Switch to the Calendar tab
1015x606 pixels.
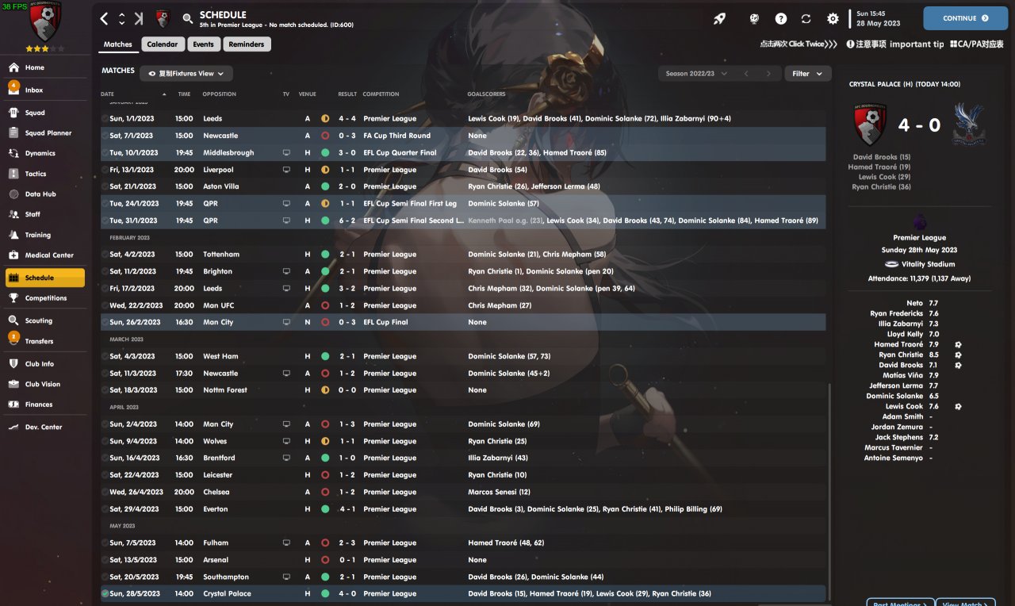[x=163, y=44]
